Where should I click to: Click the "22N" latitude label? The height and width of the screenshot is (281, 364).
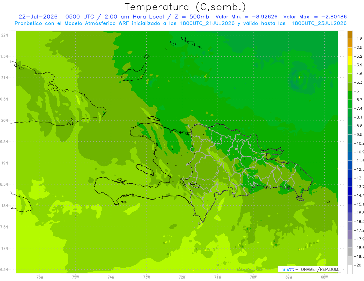pyautogui.click(x=4, y=35)
